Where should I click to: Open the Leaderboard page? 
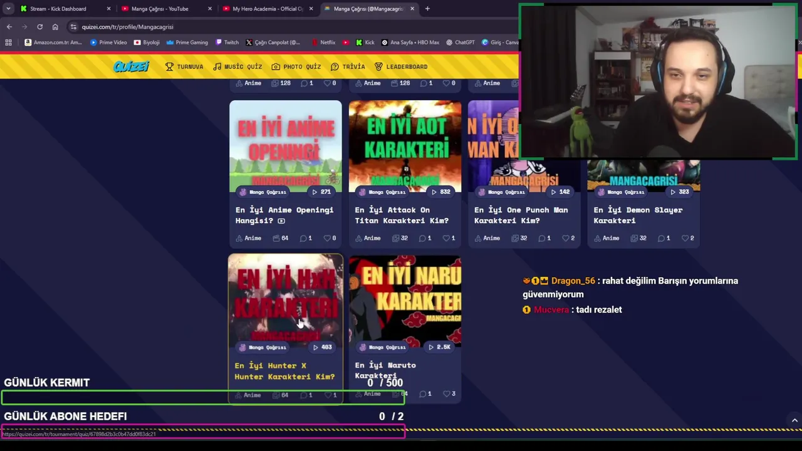[x=401, y=66]
